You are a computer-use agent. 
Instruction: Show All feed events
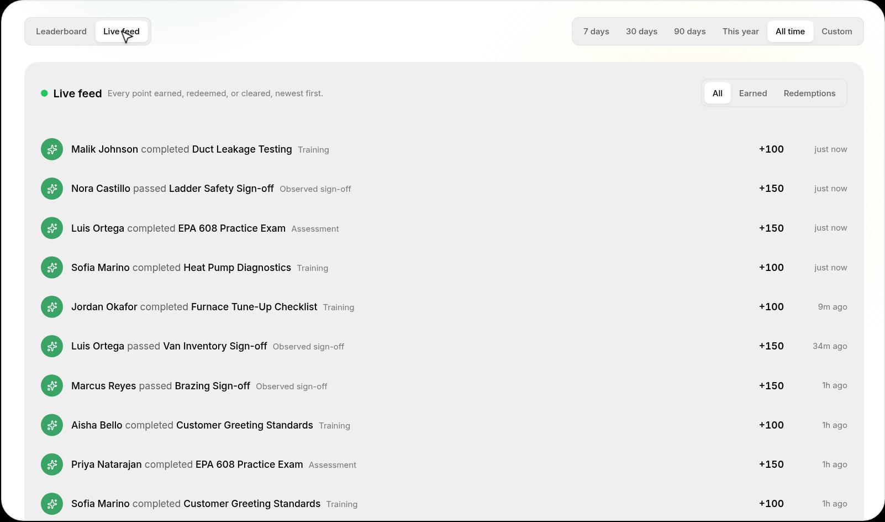(717, 93)
